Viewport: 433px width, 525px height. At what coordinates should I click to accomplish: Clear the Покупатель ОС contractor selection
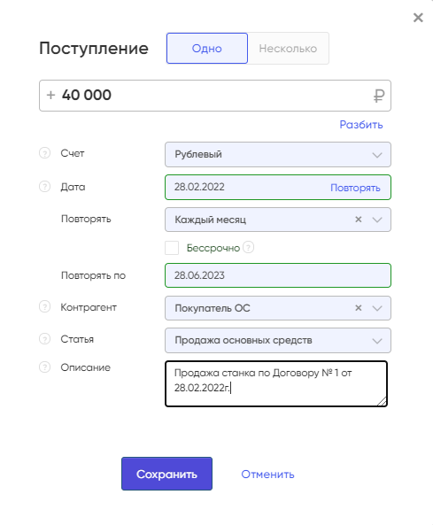coord(359,308)
